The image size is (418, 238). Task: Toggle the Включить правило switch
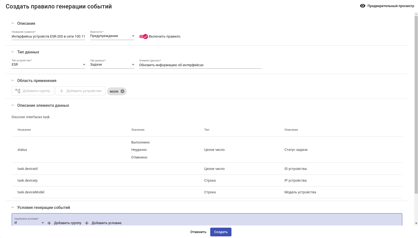(144, 36)
